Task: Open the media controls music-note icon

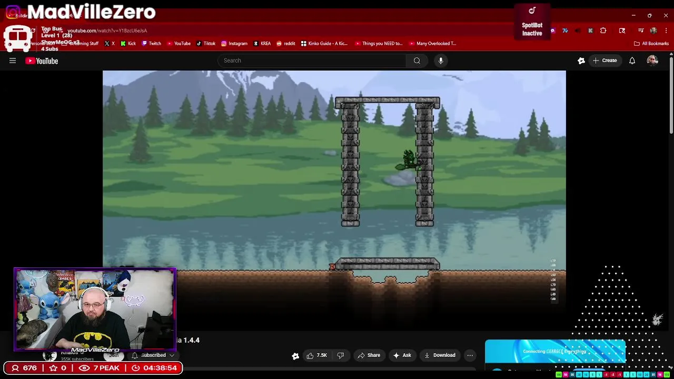Action: 641,31
